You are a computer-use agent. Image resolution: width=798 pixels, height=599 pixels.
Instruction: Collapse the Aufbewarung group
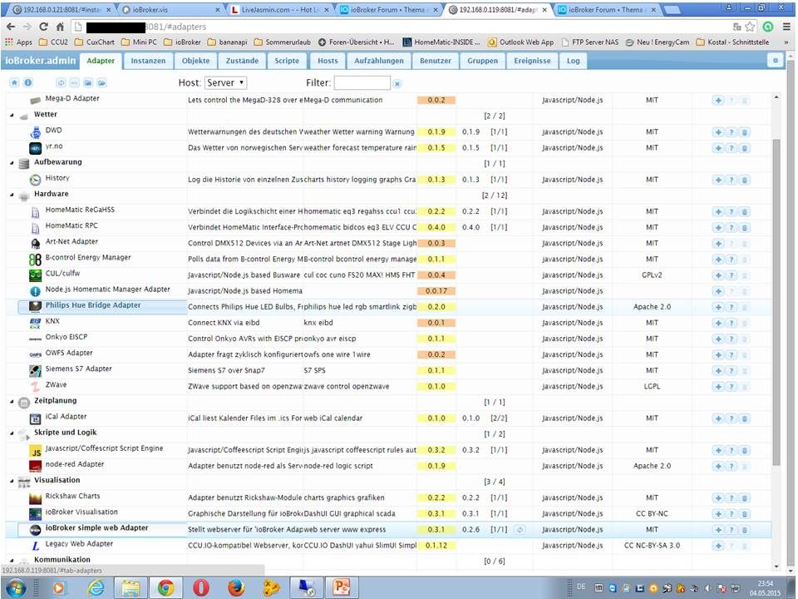point(12,164)
